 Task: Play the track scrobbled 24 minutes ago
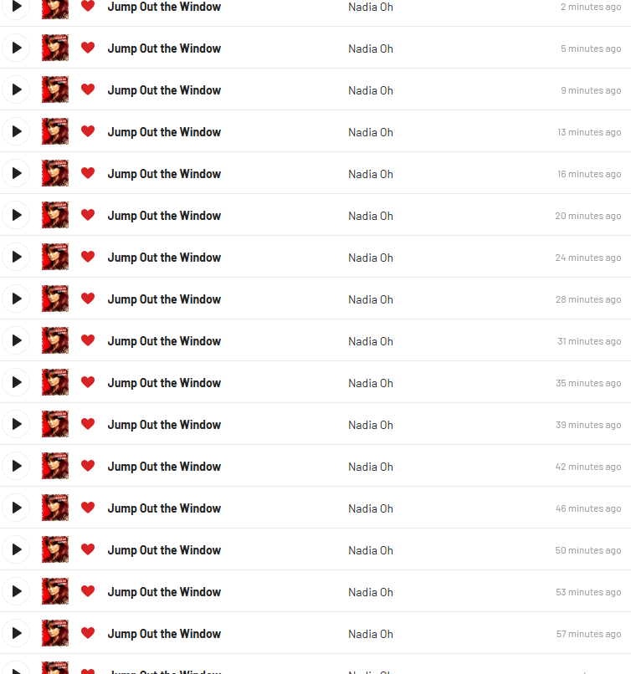[x=17, y=257]
